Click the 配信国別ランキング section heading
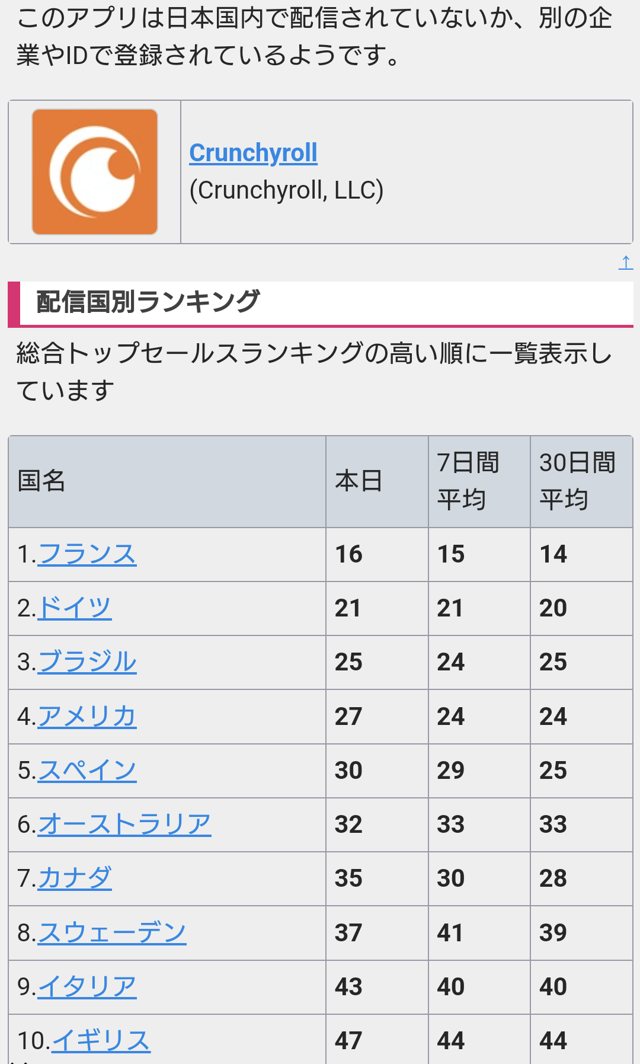The image size is (640, 1064). (x=148, y=302)
